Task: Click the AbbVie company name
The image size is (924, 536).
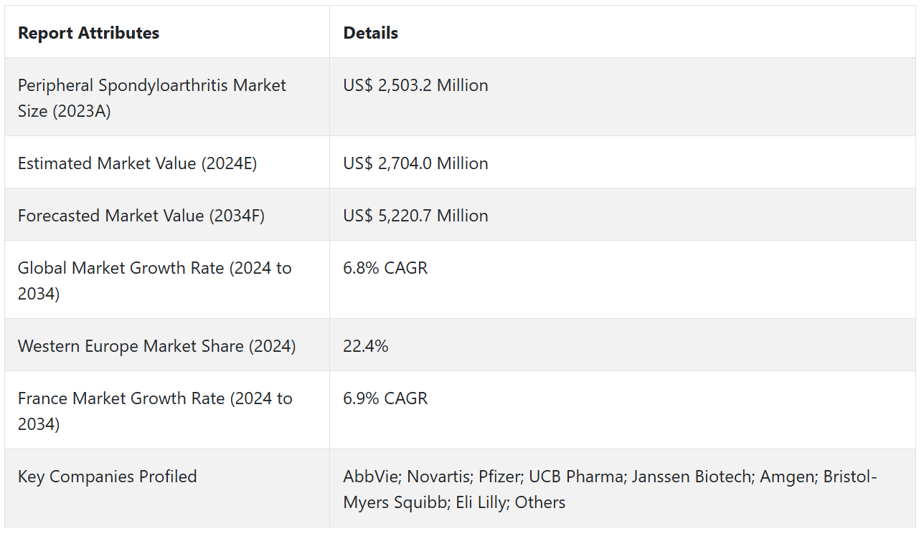Action: (367, 477)
